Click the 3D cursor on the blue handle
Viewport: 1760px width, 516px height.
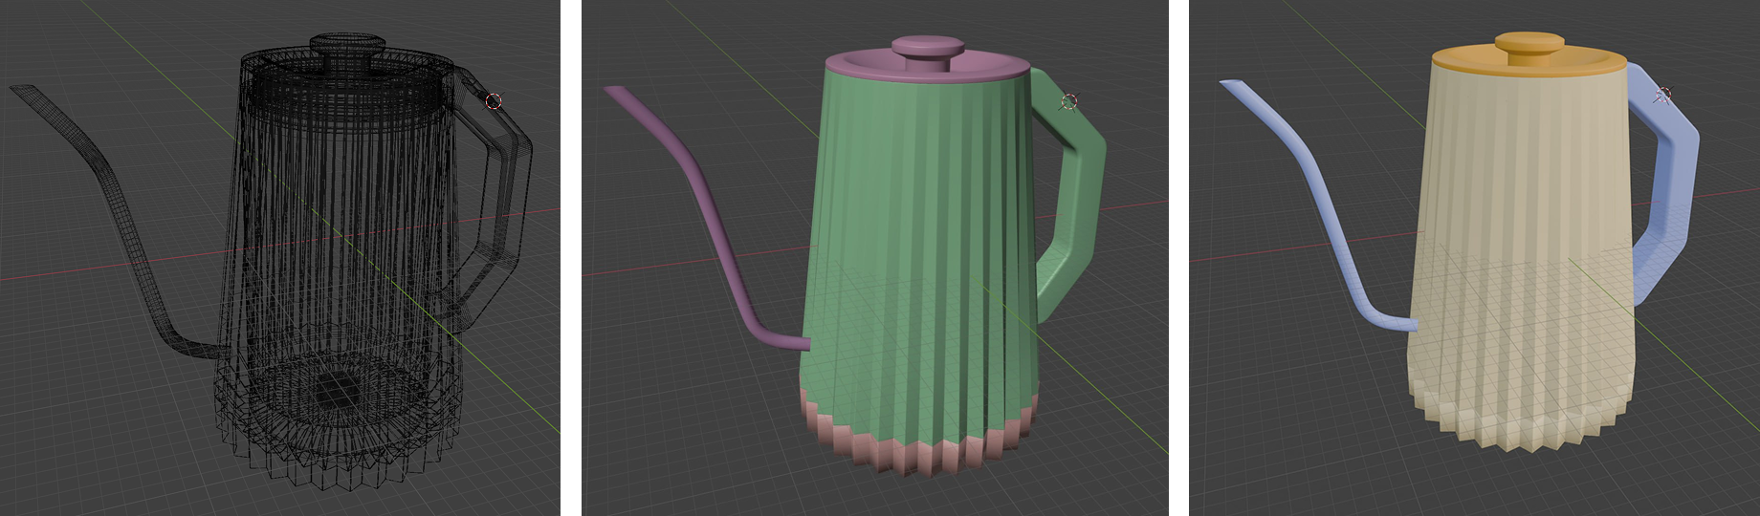coord(1663,95)
